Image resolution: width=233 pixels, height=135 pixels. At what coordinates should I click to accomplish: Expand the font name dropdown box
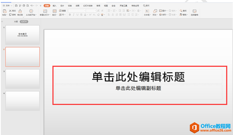[x=77, y=11]
